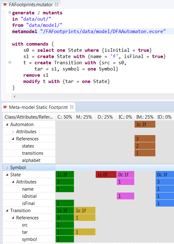Click the pink '0c 1f' State cell
This screenshot has height=244, width=174.
pos(126,175)
